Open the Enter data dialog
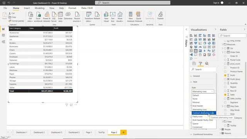The image size is (247, 139). click(60, 17)
